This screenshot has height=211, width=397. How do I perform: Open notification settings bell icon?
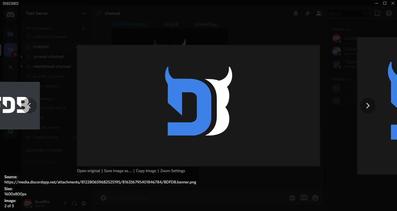(296, 13)
